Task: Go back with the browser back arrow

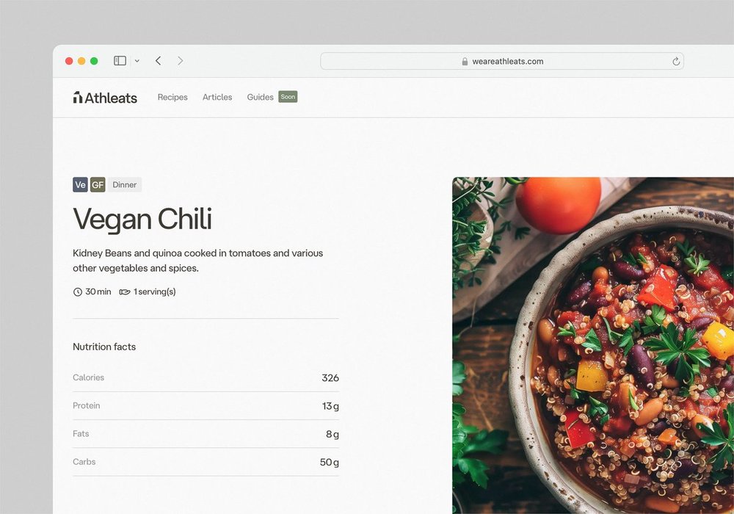Action: tap(159, 61)
